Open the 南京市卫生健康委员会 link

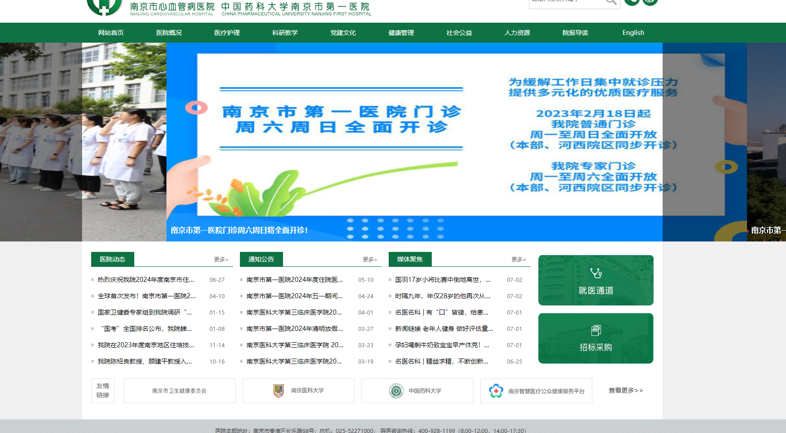pyautogui.click(x=180, y=391)
